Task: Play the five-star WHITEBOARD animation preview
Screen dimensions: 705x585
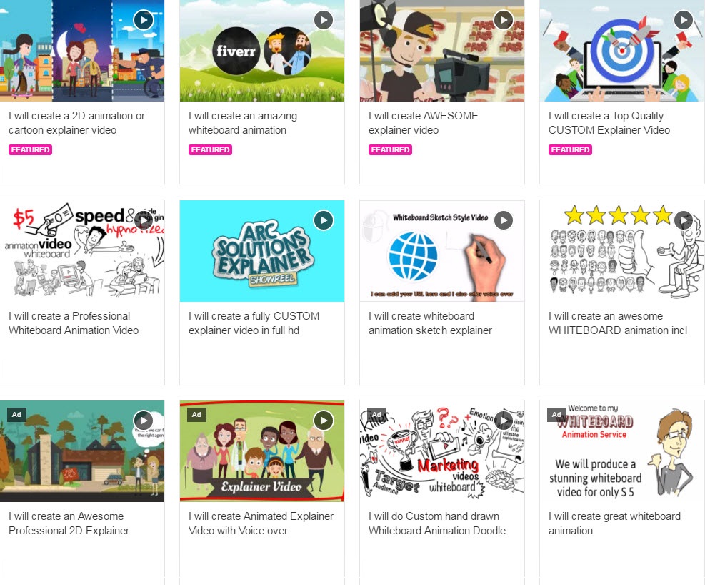Action: (684, 220)
